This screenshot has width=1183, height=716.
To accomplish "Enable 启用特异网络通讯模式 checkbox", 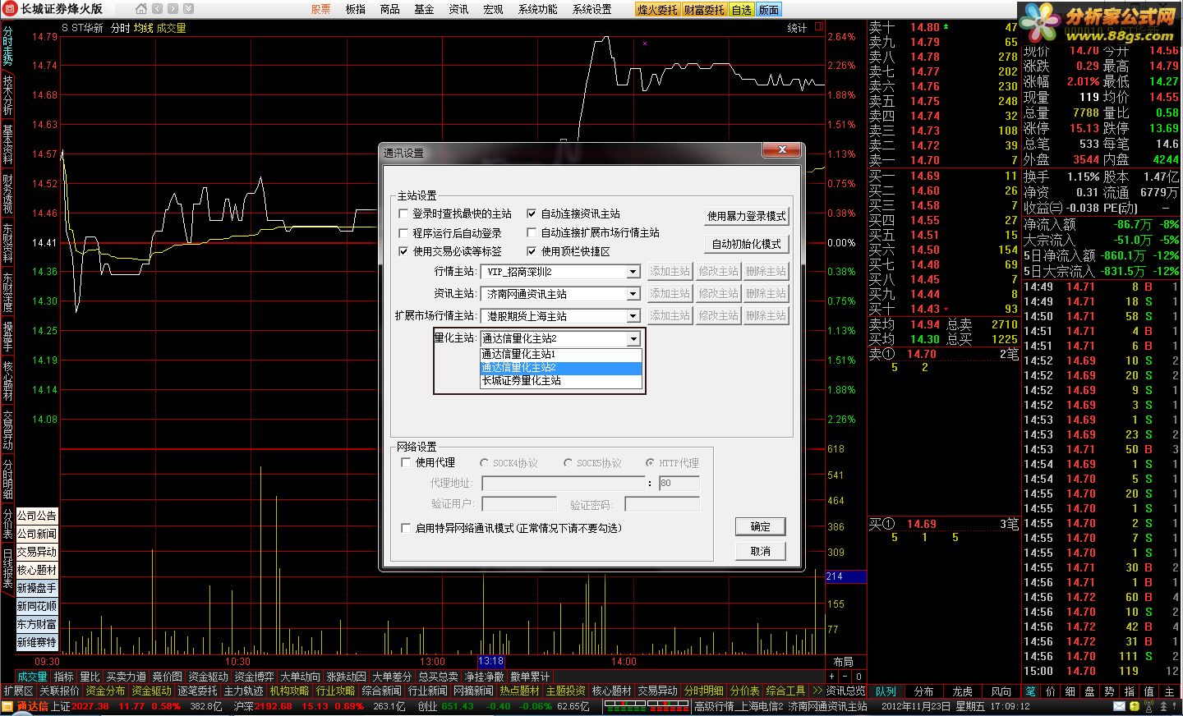I will click(x=406, y=528).
